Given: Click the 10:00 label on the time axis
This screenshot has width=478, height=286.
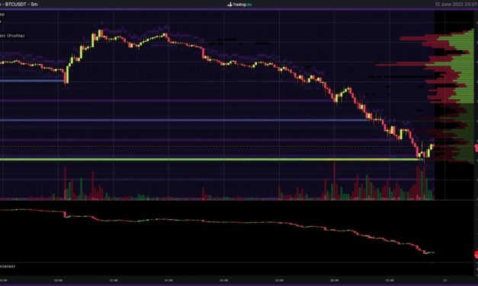Looking at the screenshot, I should [58, 280].
